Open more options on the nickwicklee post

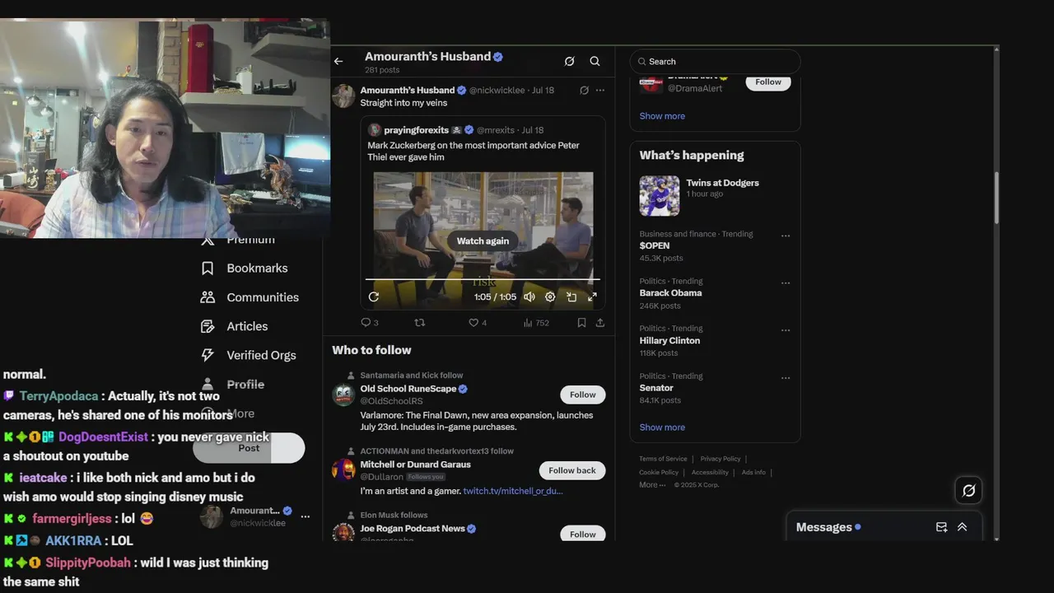coord(600,91)
